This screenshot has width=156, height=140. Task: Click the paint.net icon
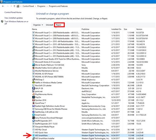click(x=34, y=91)
